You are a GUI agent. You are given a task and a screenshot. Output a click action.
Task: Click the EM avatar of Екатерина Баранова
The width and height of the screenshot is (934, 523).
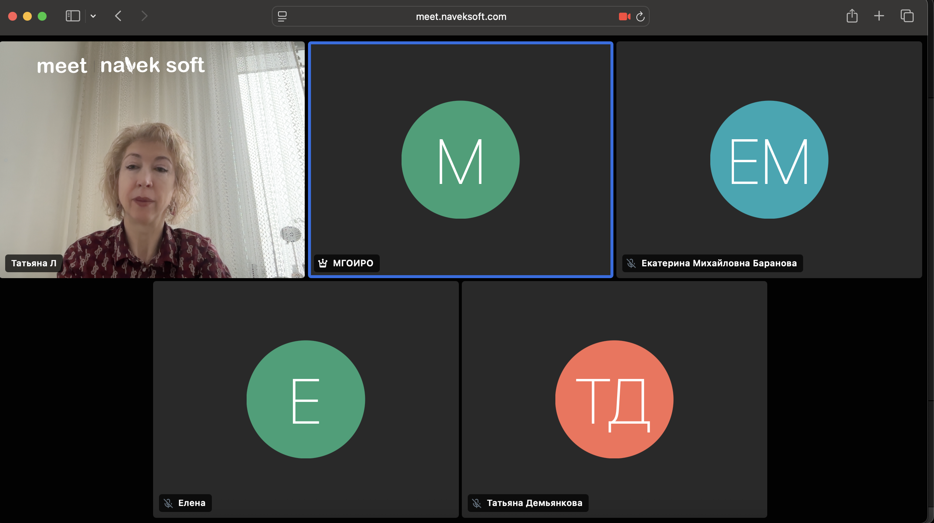(769, 160)
